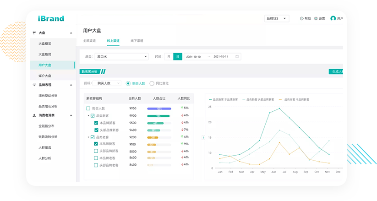Viewport: 377px width, 201px height.
Task: Click the end date 2021-10-11 field
Action: tap(221, 56)
